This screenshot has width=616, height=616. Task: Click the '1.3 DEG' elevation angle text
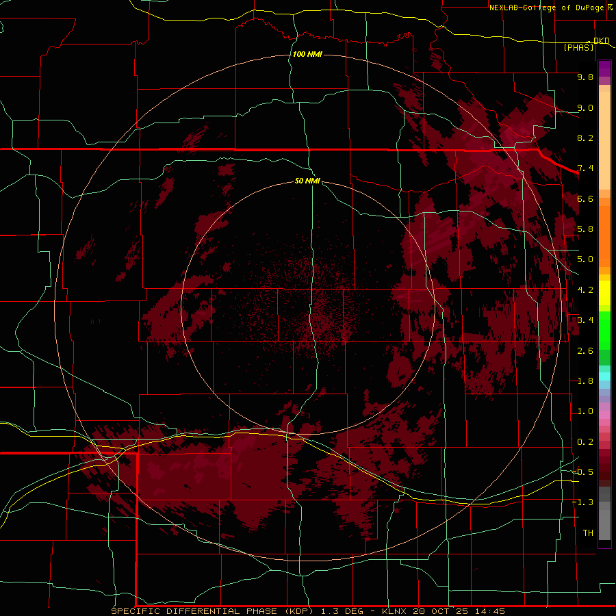coord(344,611)
